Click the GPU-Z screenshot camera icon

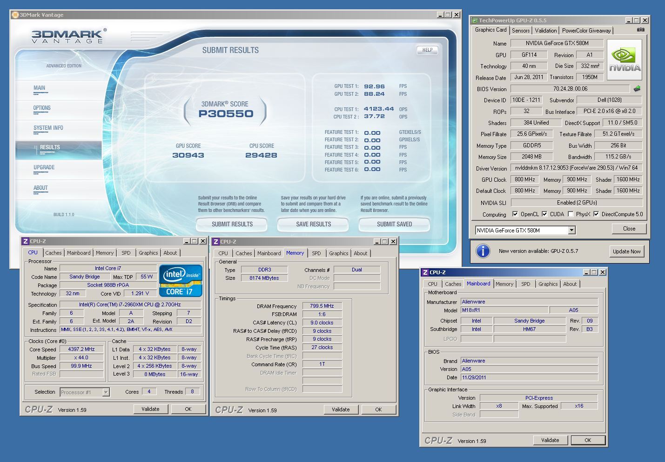click(x=641, y=30)
